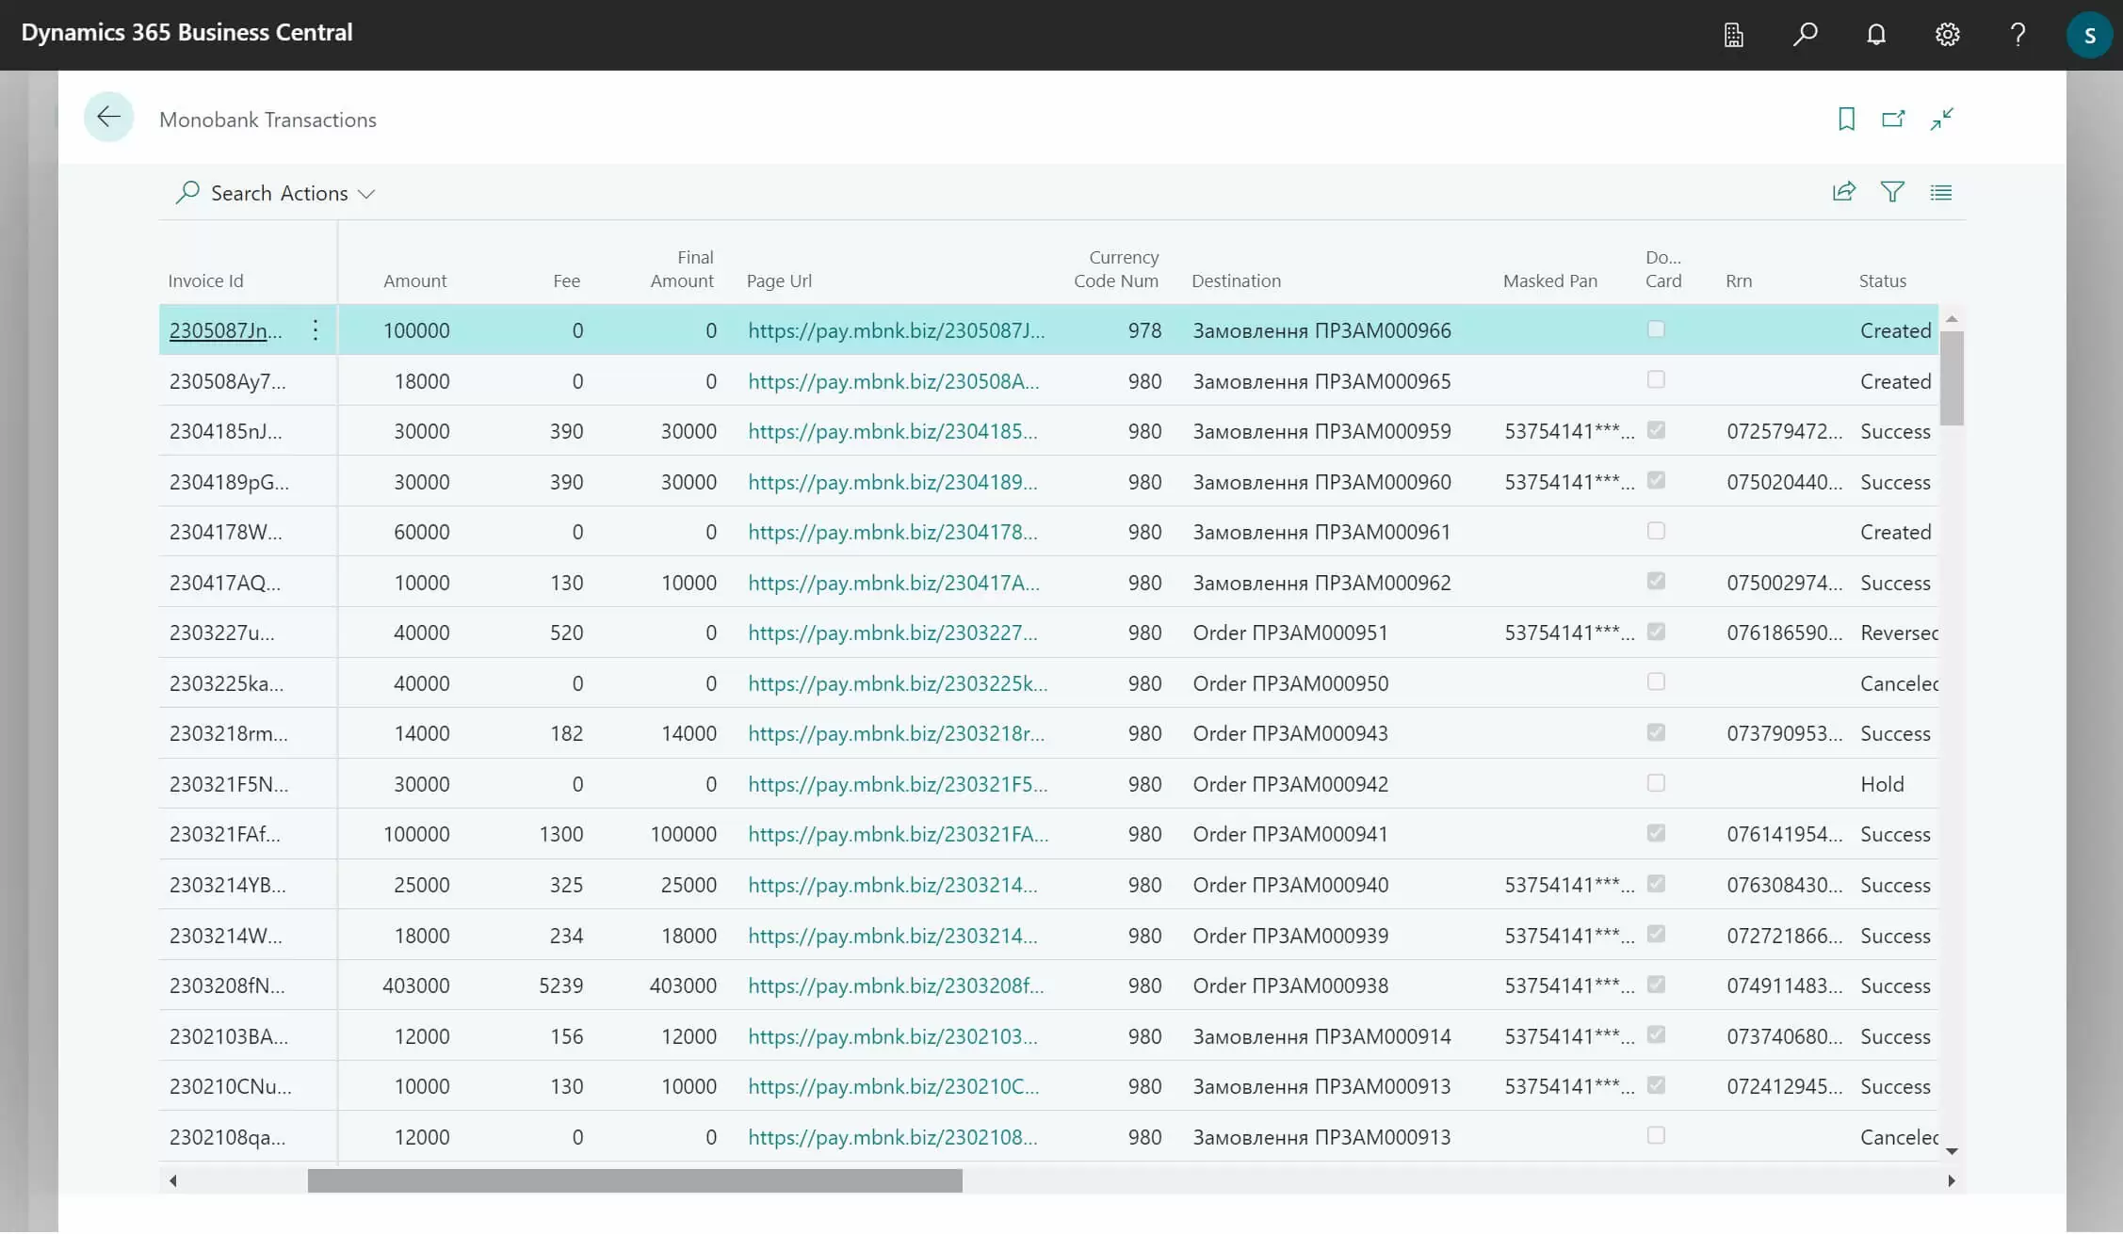2123x1234 pixels.
Task: Toggle the filter pane funnel icon
Action: click(1892, 192)
